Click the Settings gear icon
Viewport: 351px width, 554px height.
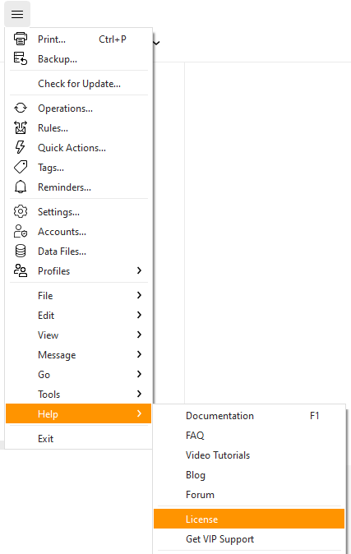click(21, 211)
